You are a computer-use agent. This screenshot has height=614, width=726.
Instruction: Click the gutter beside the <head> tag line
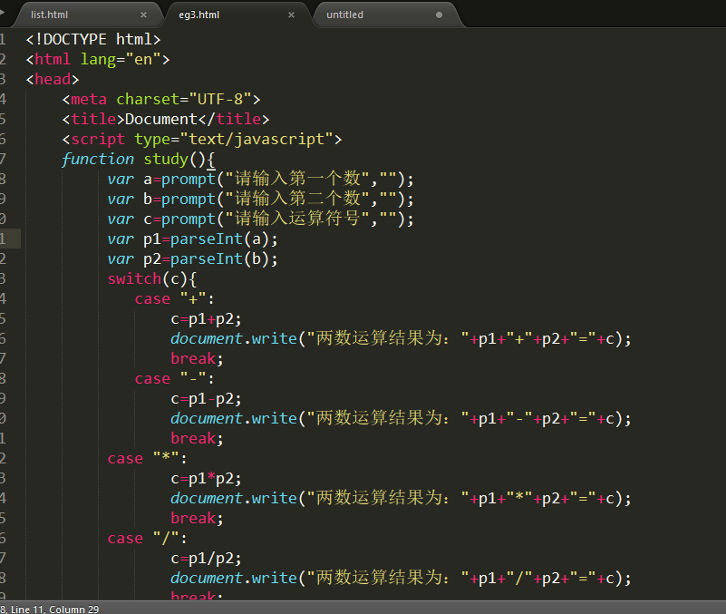pos(4,79)
